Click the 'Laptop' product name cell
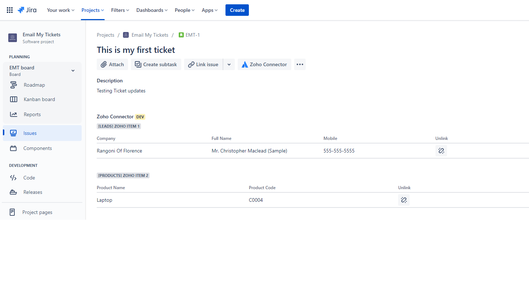529x301 pixels. (104, 200)
